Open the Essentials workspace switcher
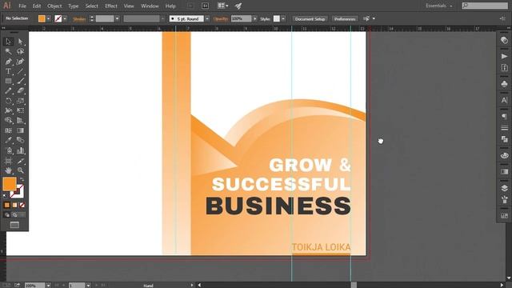 439,6
